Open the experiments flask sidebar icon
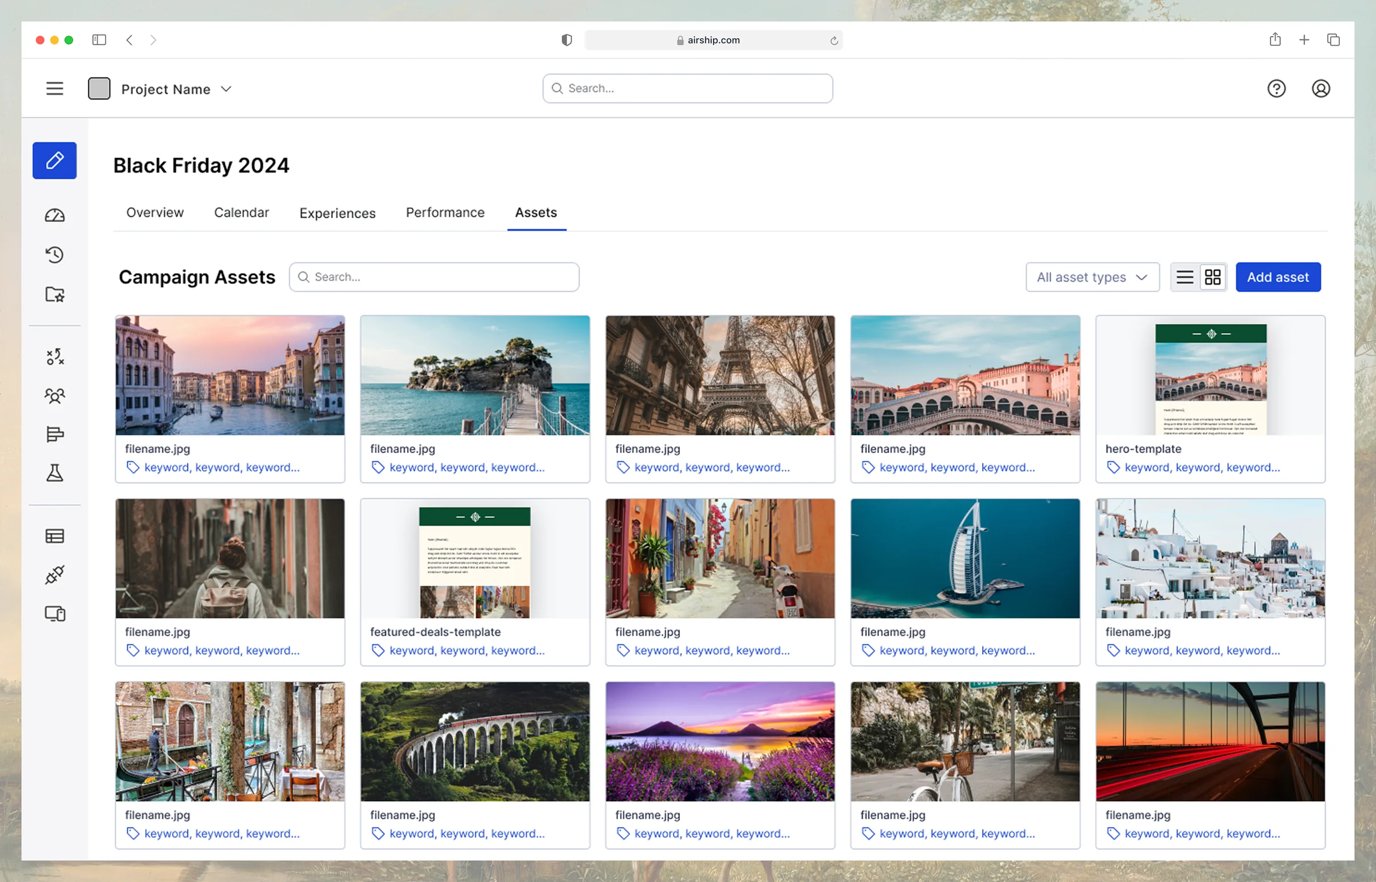Screen dimensions: 1376x882 point(54,473)
